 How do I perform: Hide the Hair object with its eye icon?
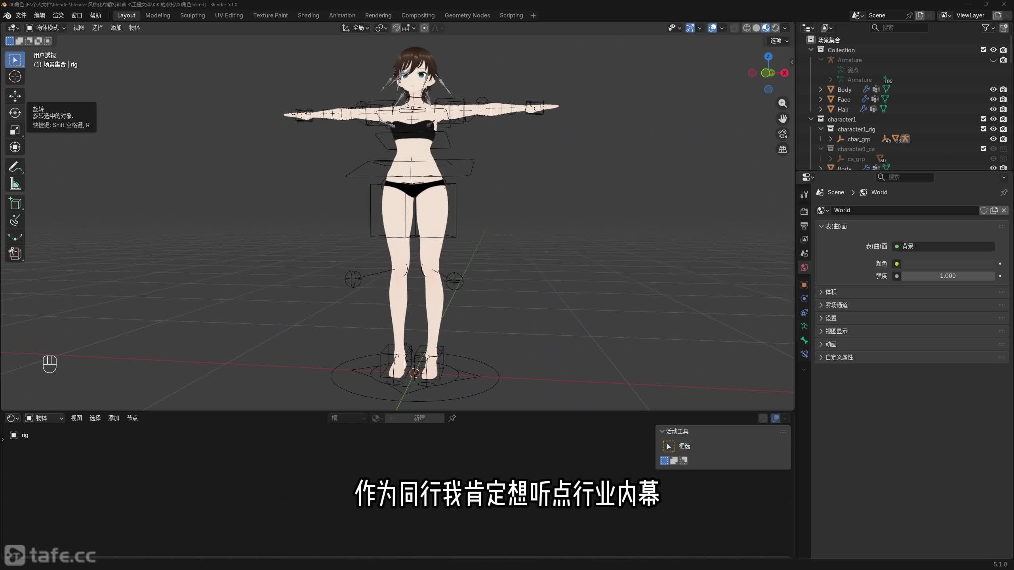click(993, 109)
